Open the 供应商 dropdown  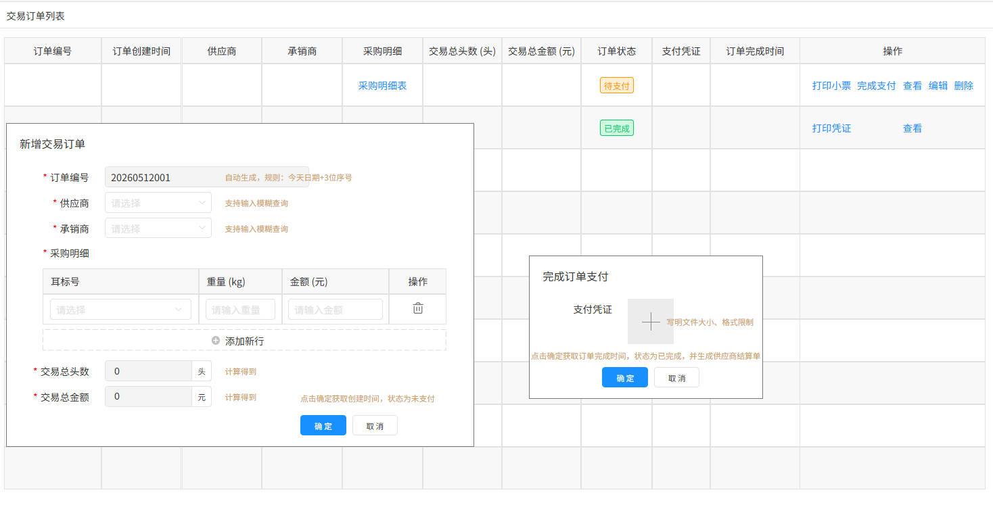[158, 203]
